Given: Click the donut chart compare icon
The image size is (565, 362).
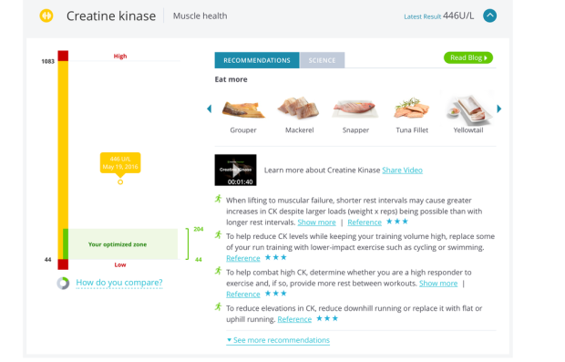Looking at the screenshot, I should point(63,283).
